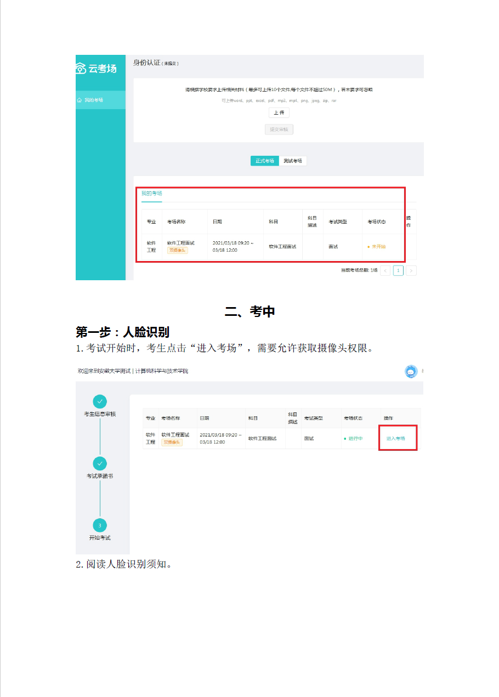Click the 上传 button

pos(279,112)
